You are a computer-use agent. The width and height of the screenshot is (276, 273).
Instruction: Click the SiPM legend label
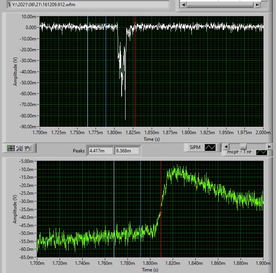[x=195, y=147]
